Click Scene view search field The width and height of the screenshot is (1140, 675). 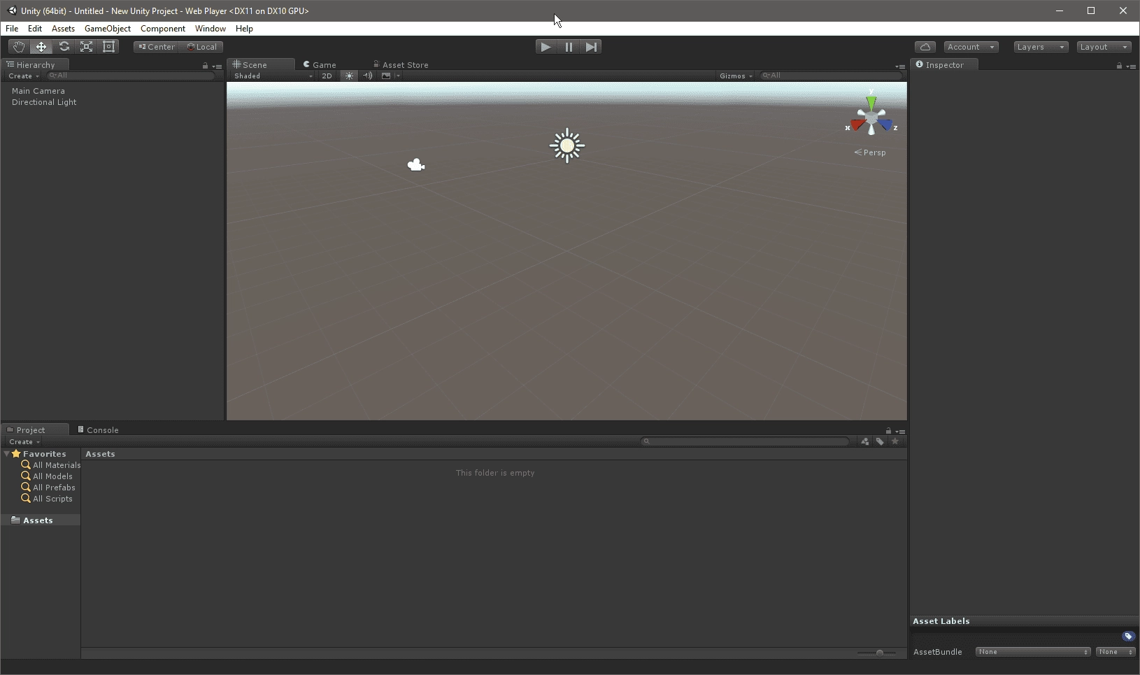tap(831, 76)
